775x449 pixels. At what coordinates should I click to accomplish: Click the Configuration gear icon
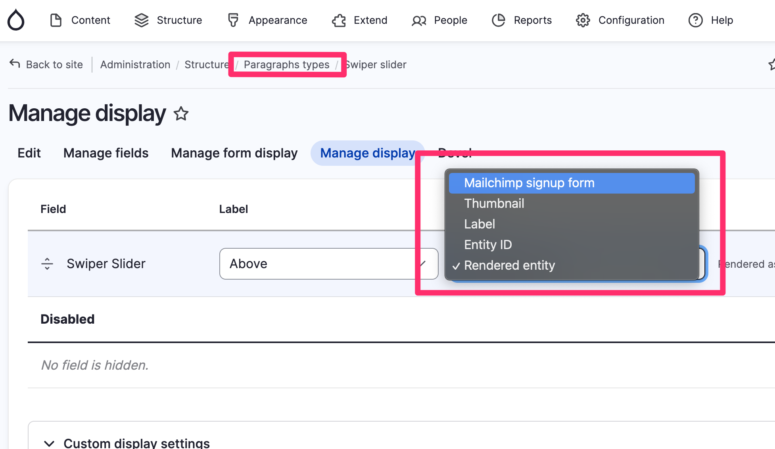(583, 20)
